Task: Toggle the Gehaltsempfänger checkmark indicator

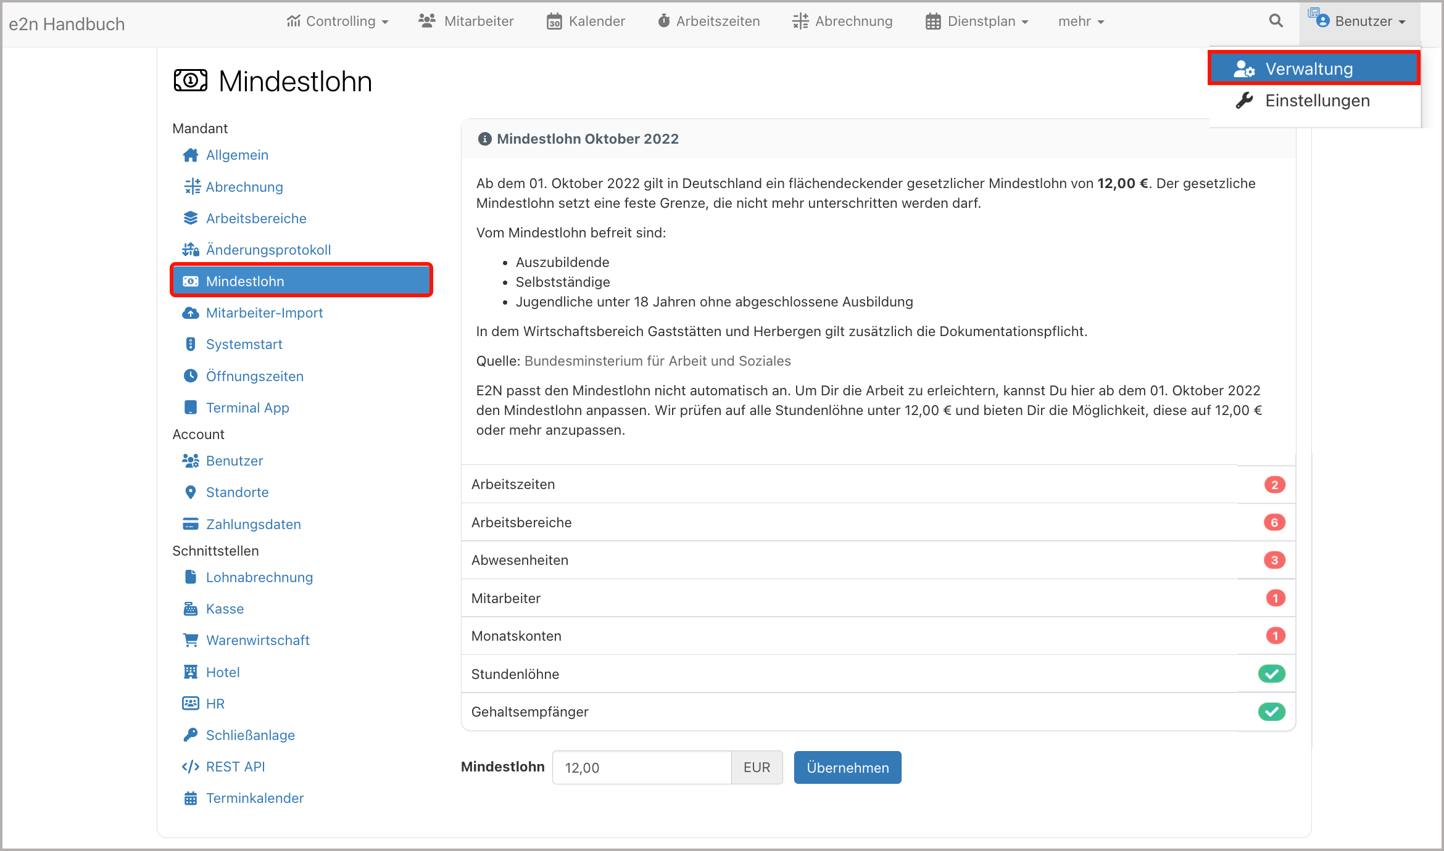Action: [x=1272, y=711]
